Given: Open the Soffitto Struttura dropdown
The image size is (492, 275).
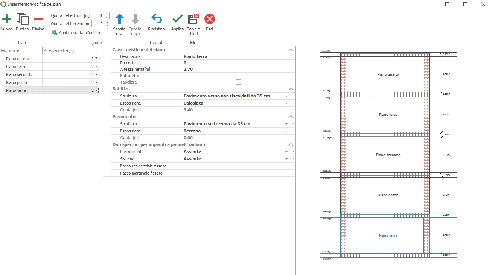Looking at the screenshot, I should [x=286, y=96].
